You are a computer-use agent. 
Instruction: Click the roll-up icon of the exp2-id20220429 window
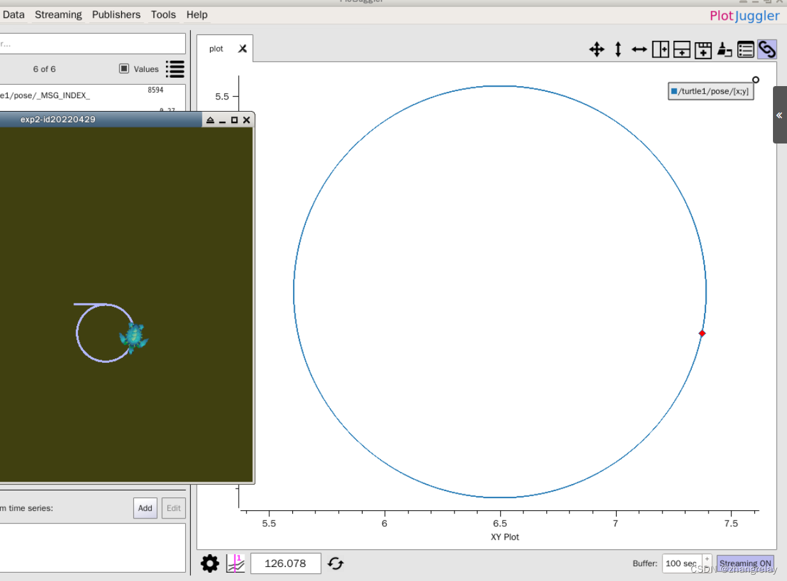point(210,120)
